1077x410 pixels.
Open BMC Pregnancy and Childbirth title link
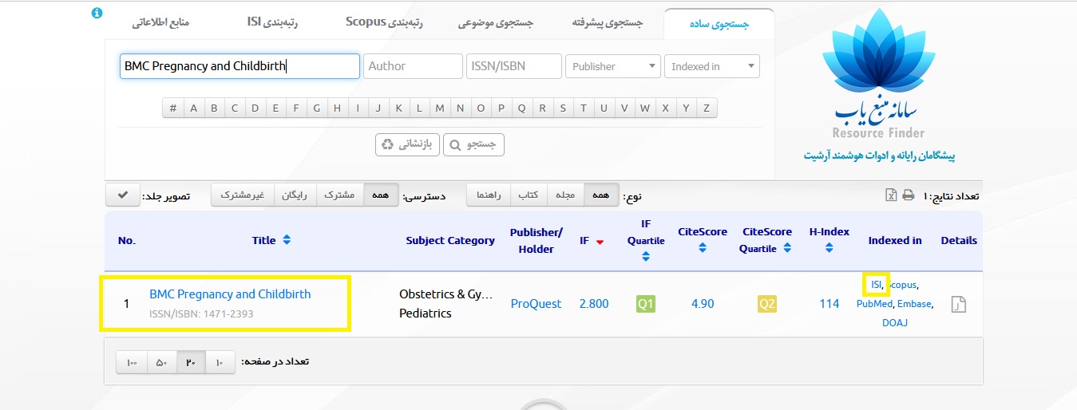[230, 294]
